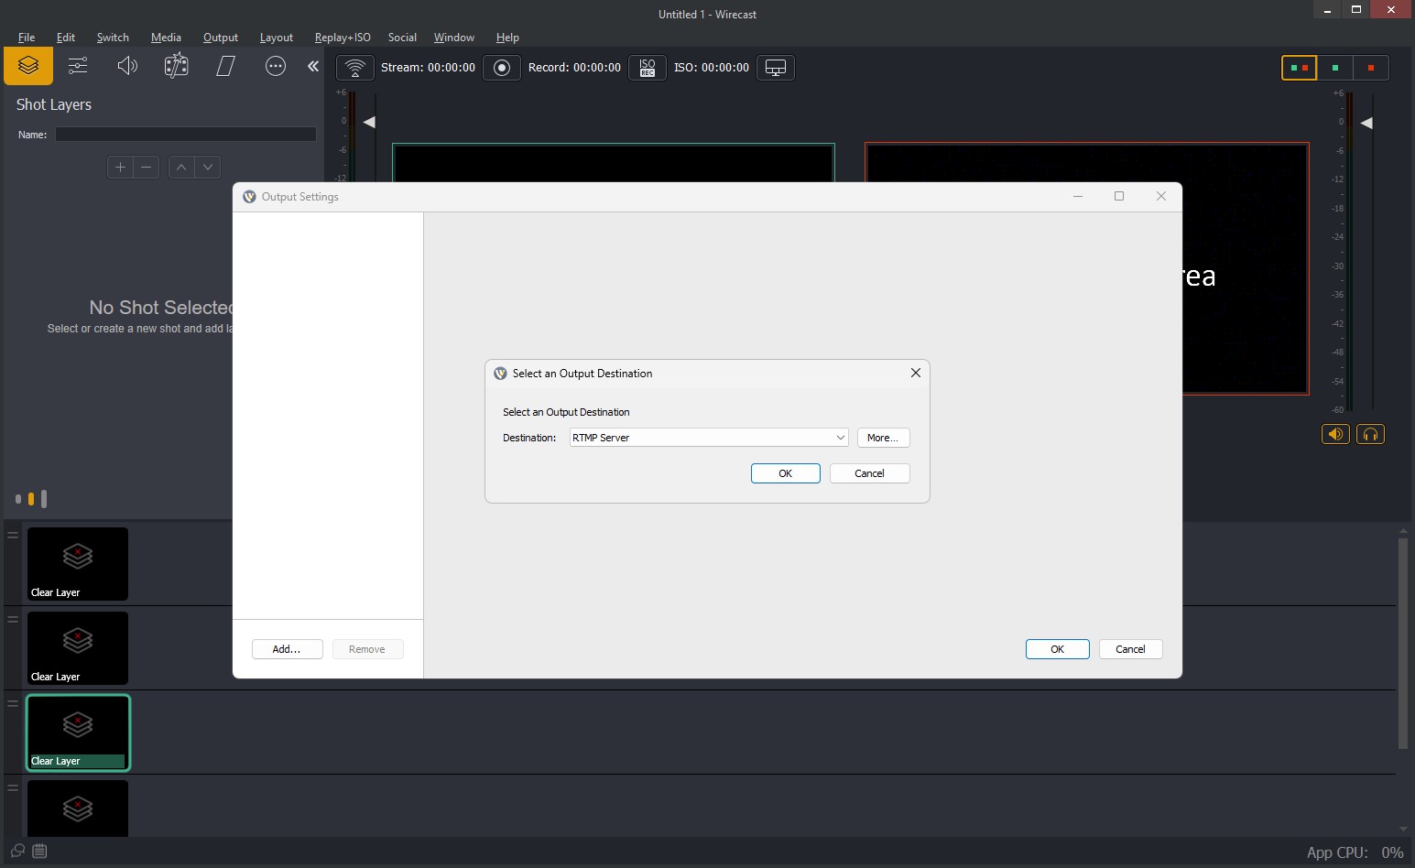The width and height of the screenshot is (1415, 868).
Task: Select the highlighted Clear Layer shot thumbnail
Action: coord(78,732)
